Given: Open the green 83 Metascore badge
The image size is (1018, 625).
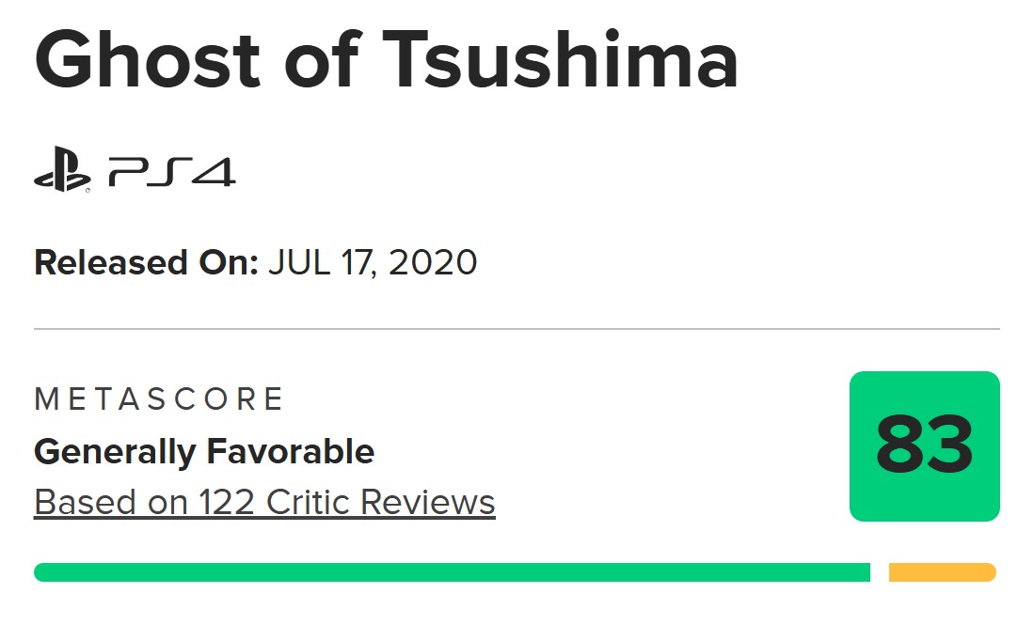Looking at the screenshot, I should click(x=925, y=446).
